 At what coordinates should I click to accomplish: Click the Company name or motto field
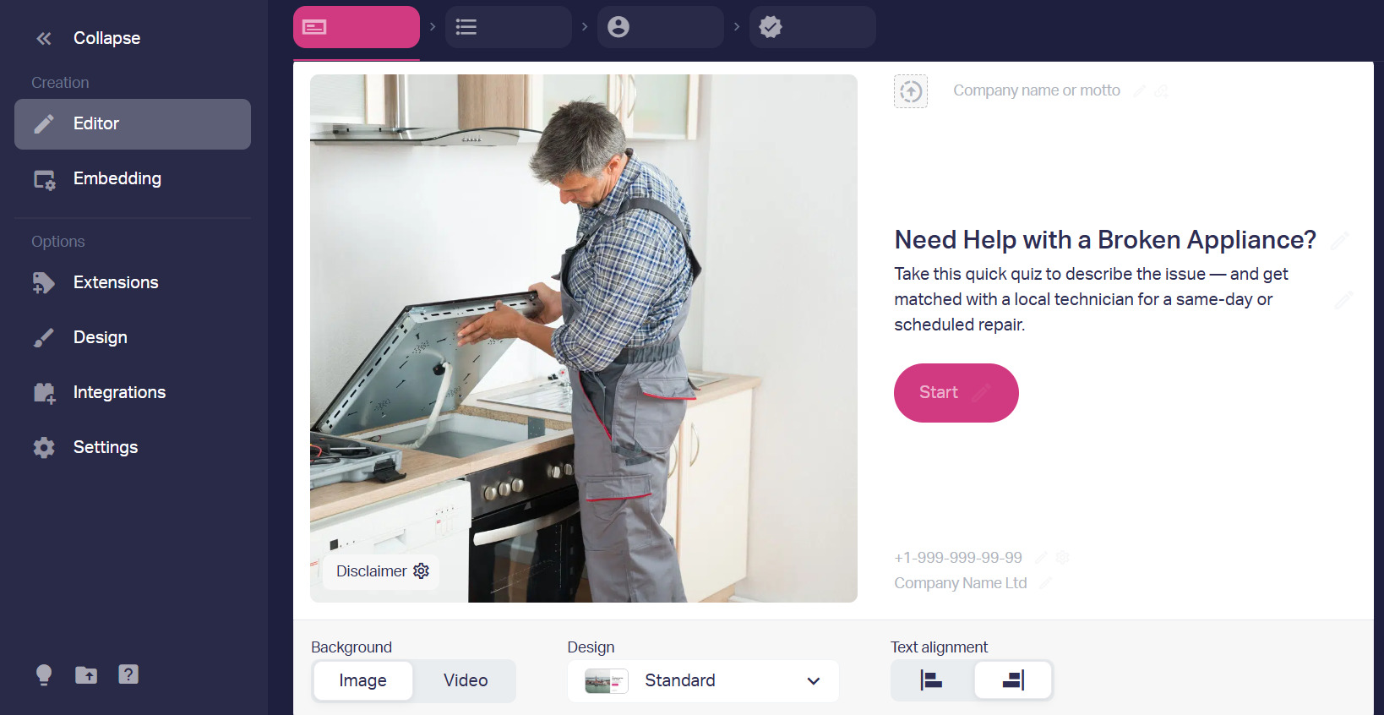[x=1037, y=90]
